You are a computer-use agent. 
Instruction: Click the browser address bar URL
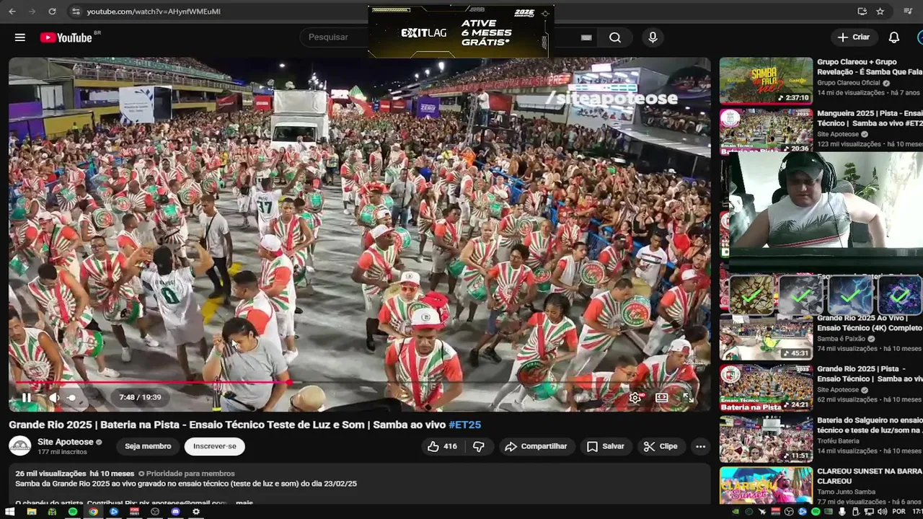pyautogui.click(x=154, y=12)
